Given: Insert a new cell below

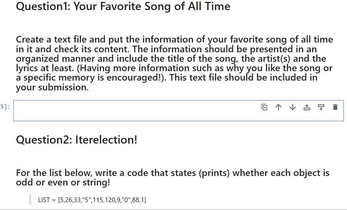Looking at the screenshot, I should [x=321, y=107].
